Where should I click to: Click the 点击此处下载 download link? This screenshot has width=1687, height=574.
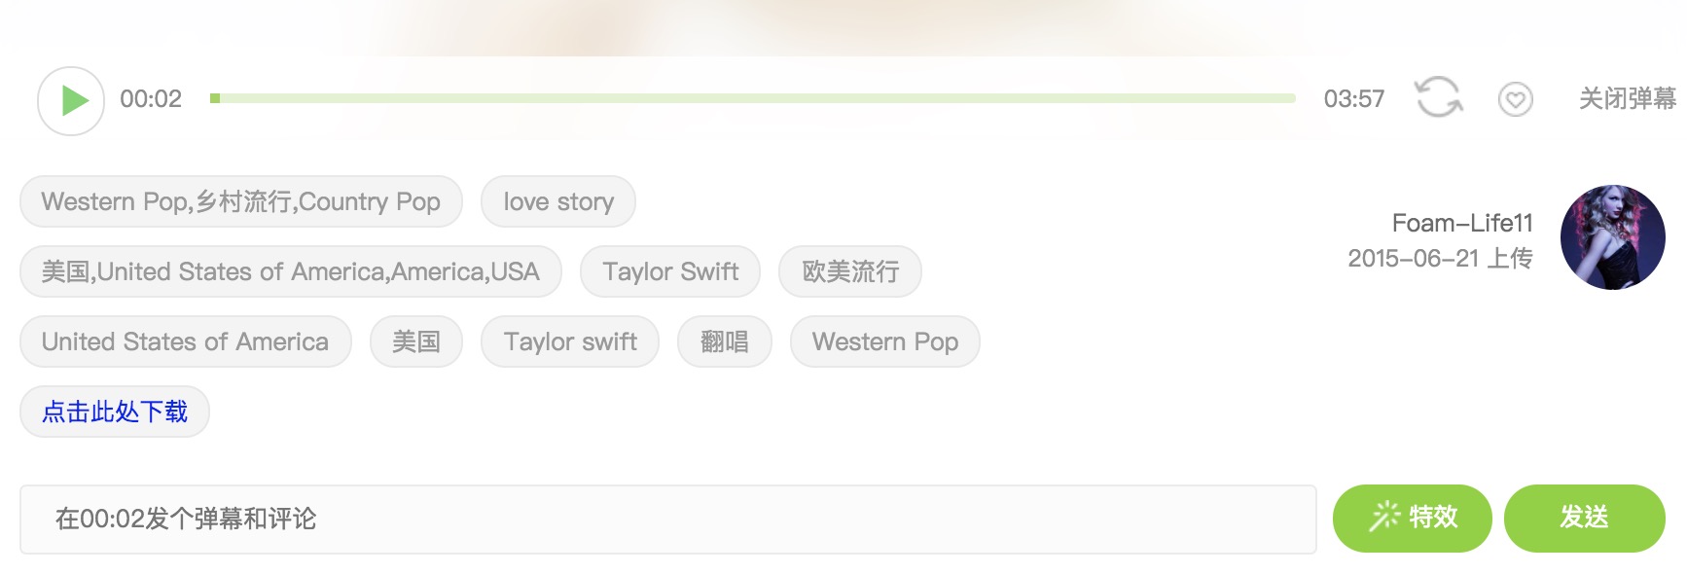point(115,412)
